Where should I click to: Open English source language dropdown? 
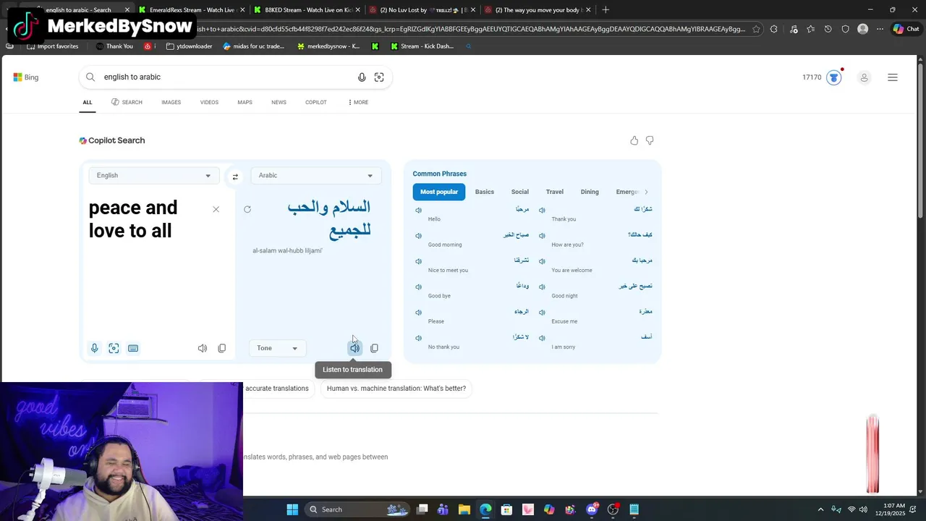tap(153, 175)
